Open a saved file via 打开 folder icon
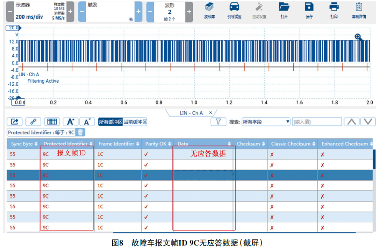 tap(284, 10)
